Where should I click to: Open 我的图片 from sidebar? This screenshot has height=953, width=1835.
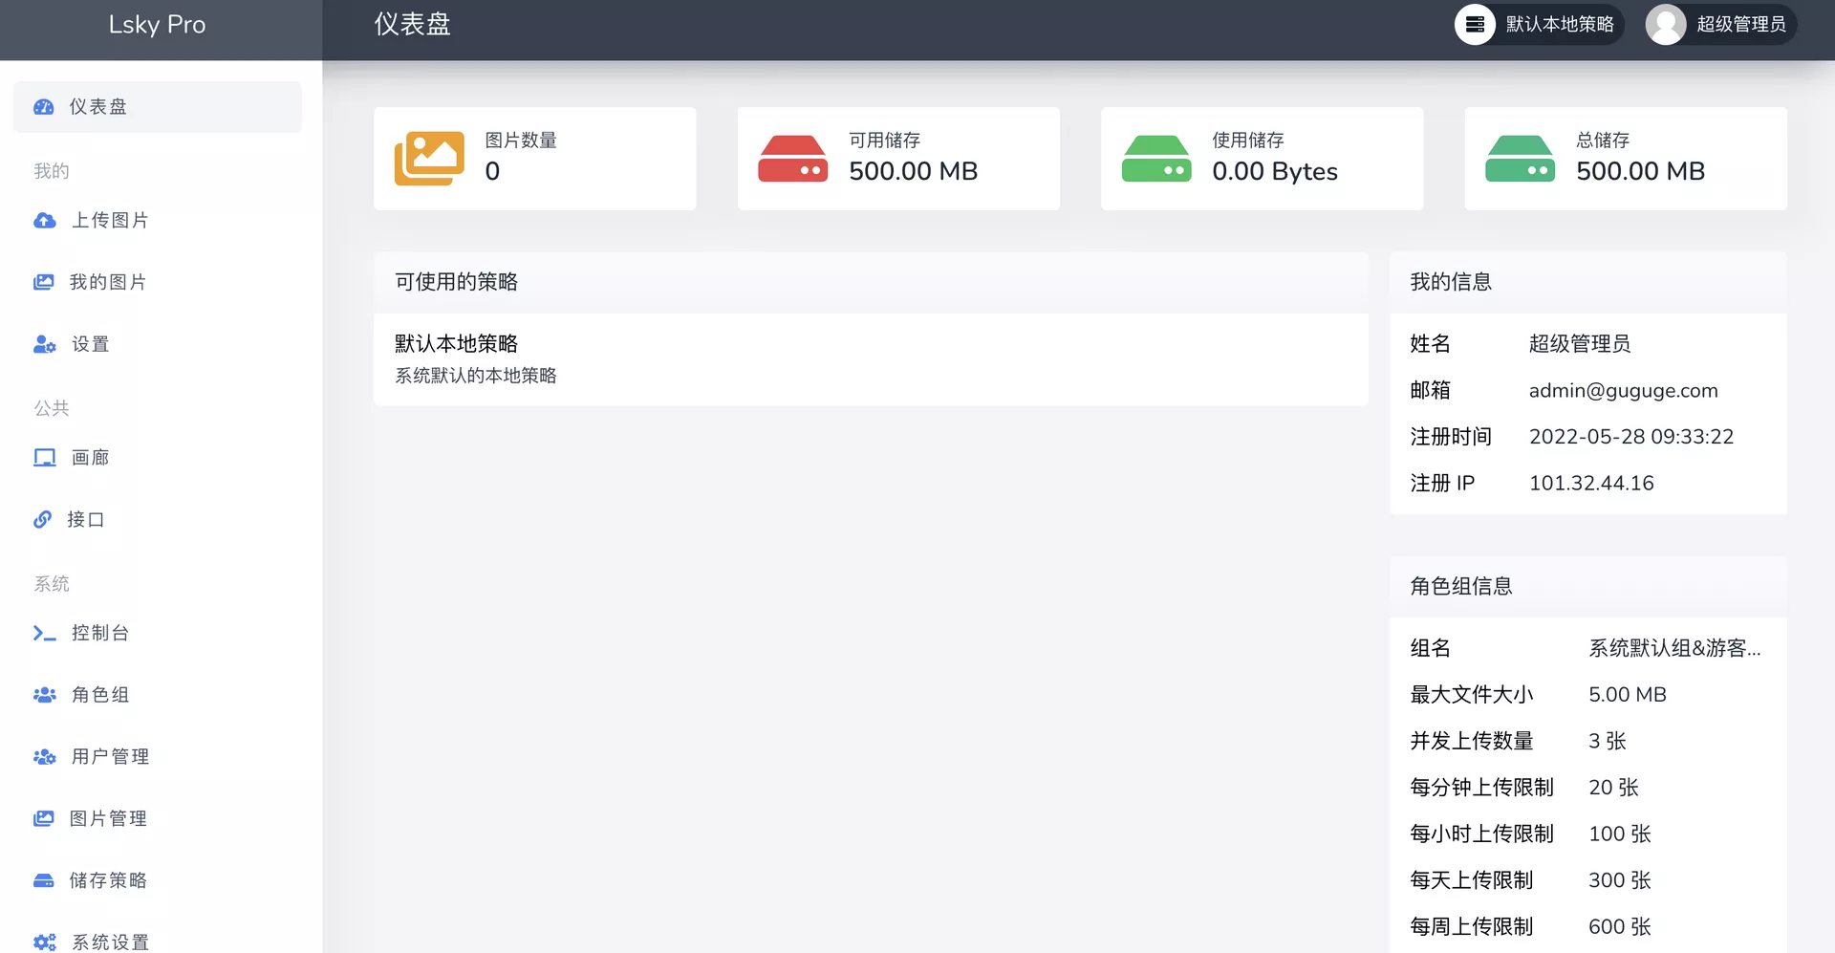click(158, 282)
